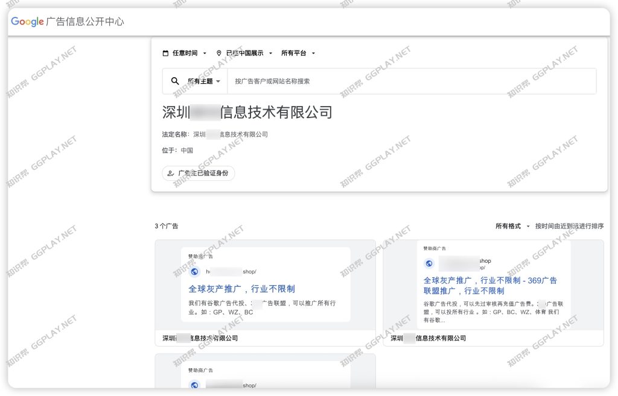618x396 pixels.
Task: Click the Google logo in the header
Action: pyautogui.click(x=27, y=22)
